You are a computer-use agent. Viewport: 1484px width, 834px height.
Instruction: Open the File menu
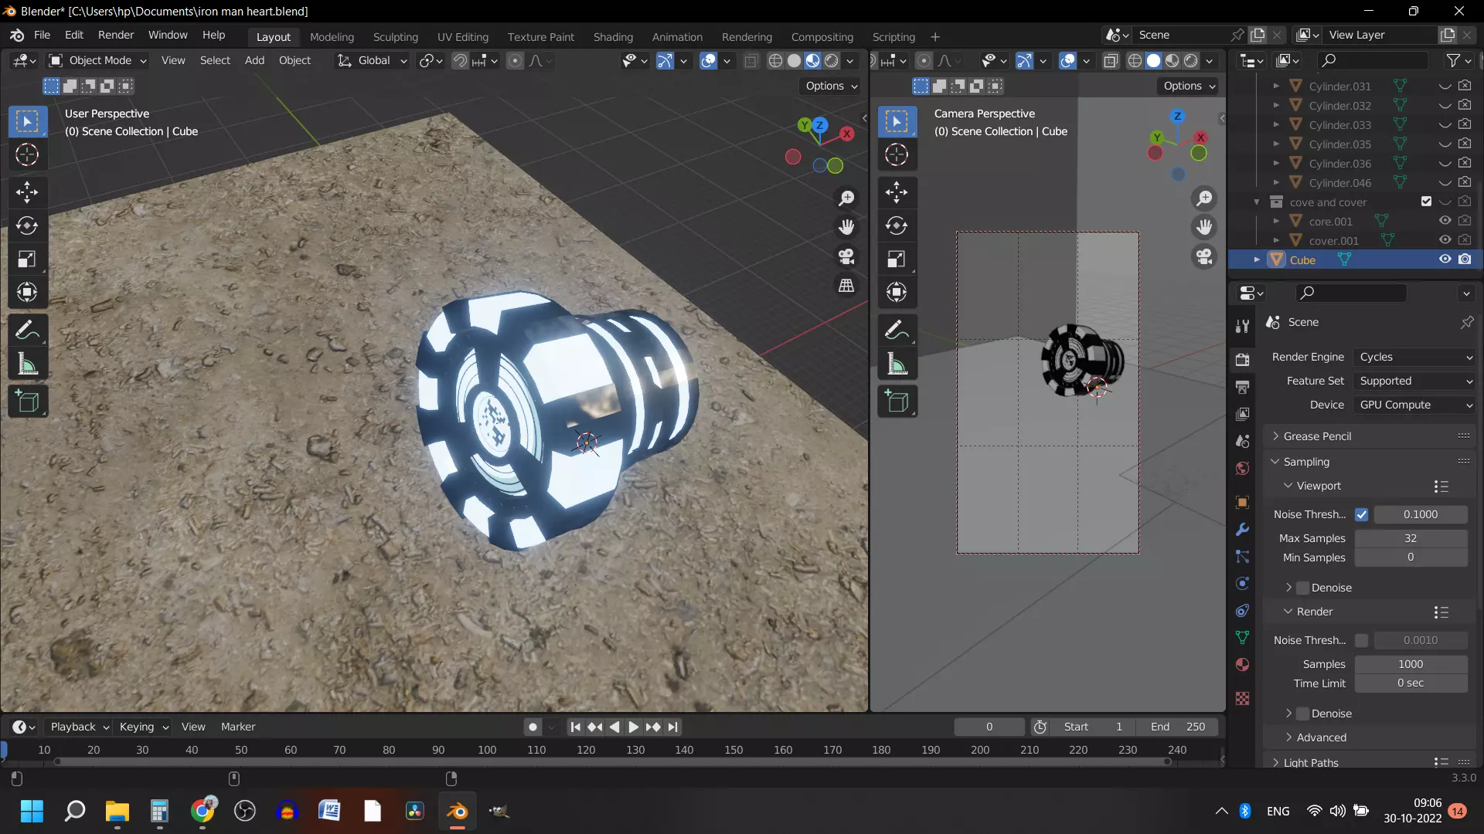pos(42,35)
